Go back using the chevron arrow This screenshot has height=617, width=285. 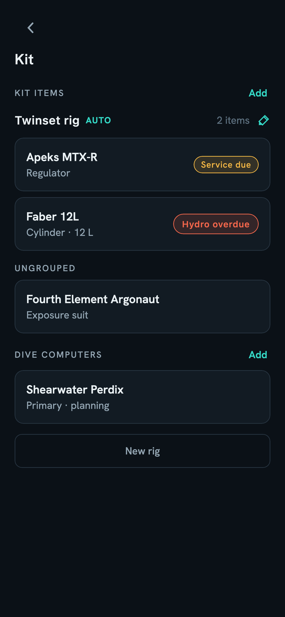click(31, 28)
